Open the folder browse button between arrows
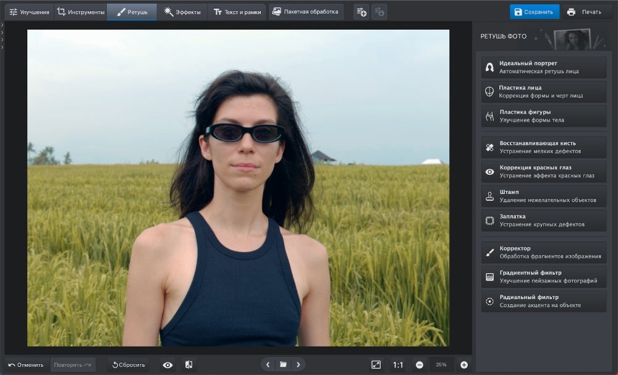 [283, 364]
